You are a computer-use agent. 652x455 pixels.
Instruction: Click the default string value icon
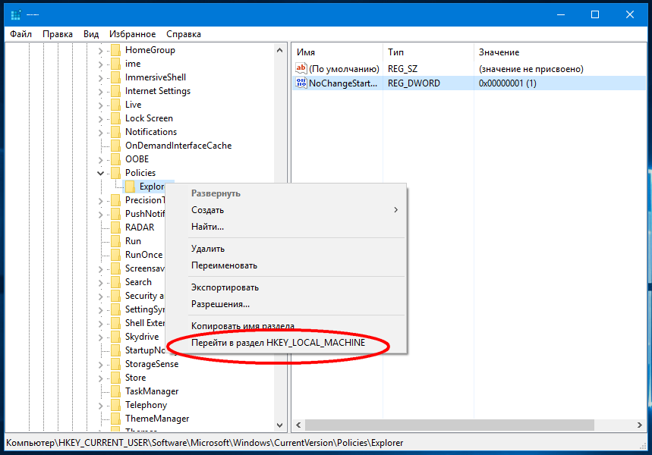(x=301, y=69)
